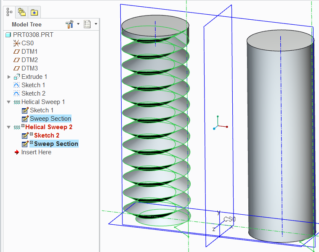Image resolution: width=319 pixels, height=252 pixels.
Task: Click the DTM1 datum plane icon
Action: click(x=17, y=52)
